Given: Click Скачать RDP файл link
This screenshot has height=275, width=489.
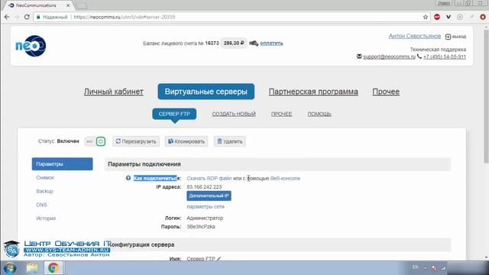Looking at the screenshot, I should tap(209, 178).
